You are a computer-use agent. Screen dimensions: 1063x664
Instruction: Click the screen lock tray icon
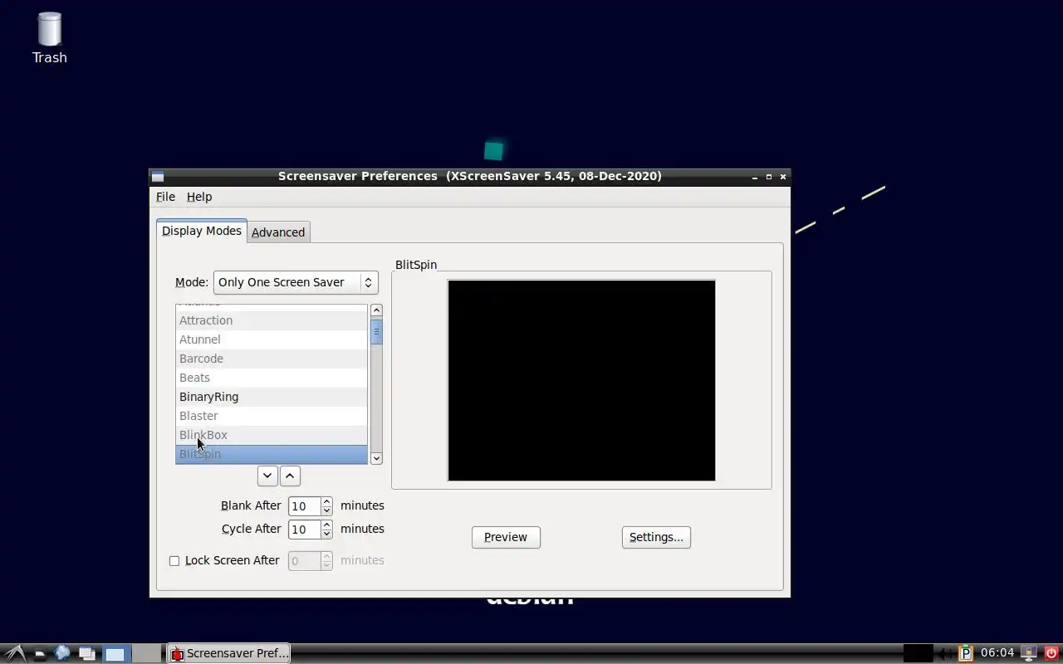tap(1029, 653)
